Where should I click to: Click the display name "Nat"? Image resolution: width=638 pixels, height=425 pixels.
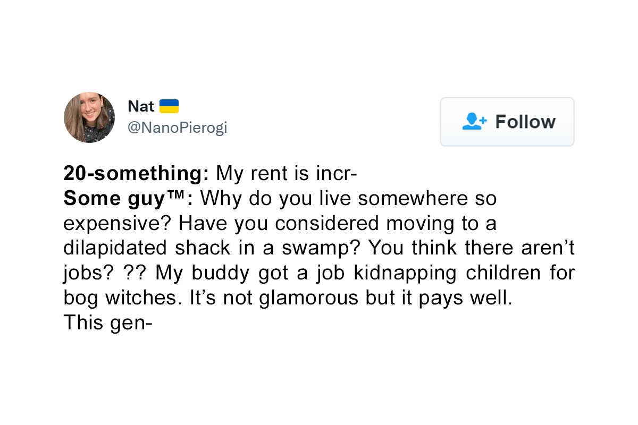tap(141, 106)
